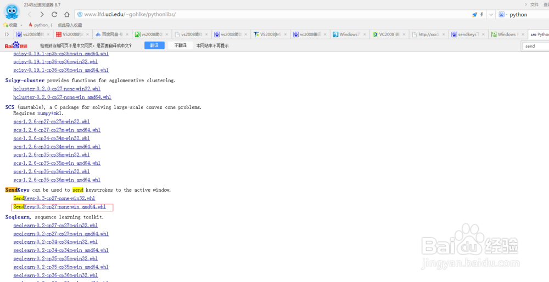Screen dimensions: 549x282
Task: Download SendKeys-0.3-cp27-none-win_amd64.whl
Action: 59,207
